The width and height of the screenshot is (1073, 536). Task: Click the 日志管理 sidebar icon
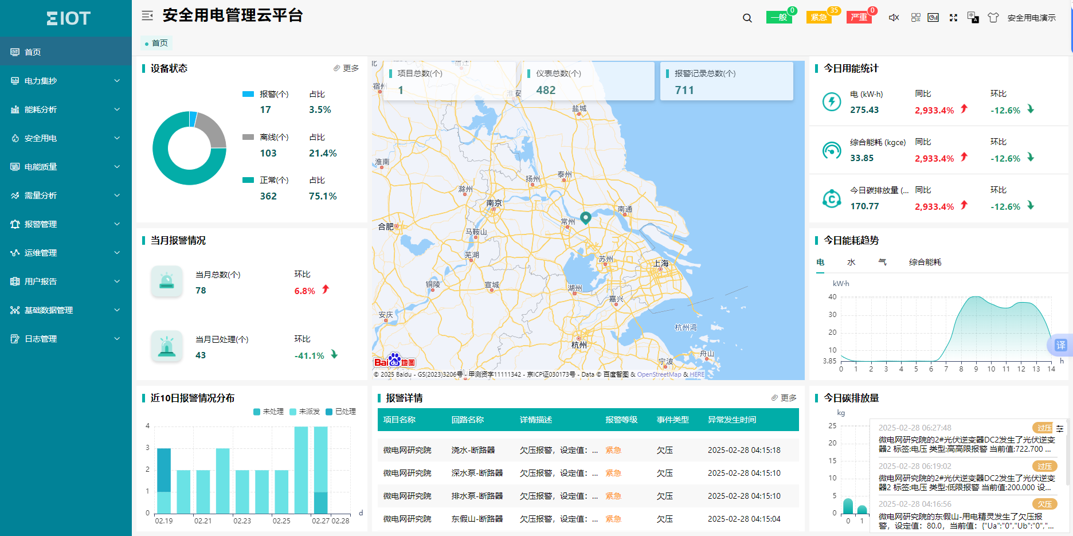(15, 339)
